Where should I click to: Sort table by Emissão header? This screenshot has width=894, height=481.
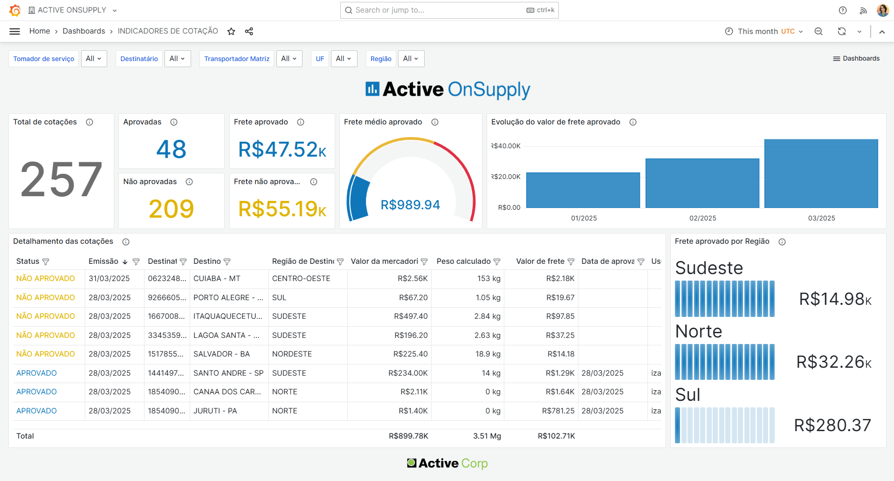(x=103, y=261)
